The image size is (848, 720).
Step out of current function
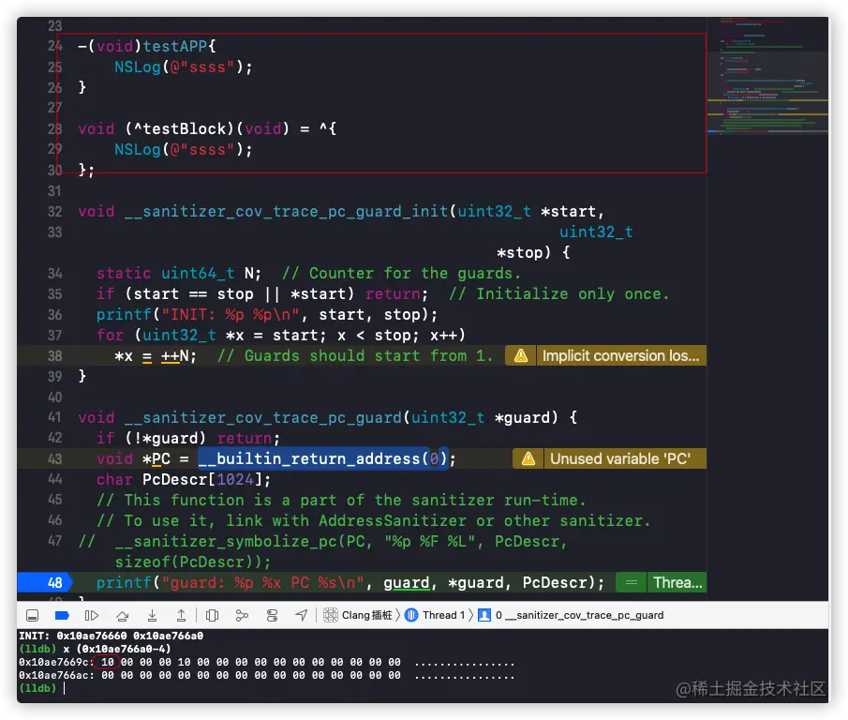click(181, 616)
